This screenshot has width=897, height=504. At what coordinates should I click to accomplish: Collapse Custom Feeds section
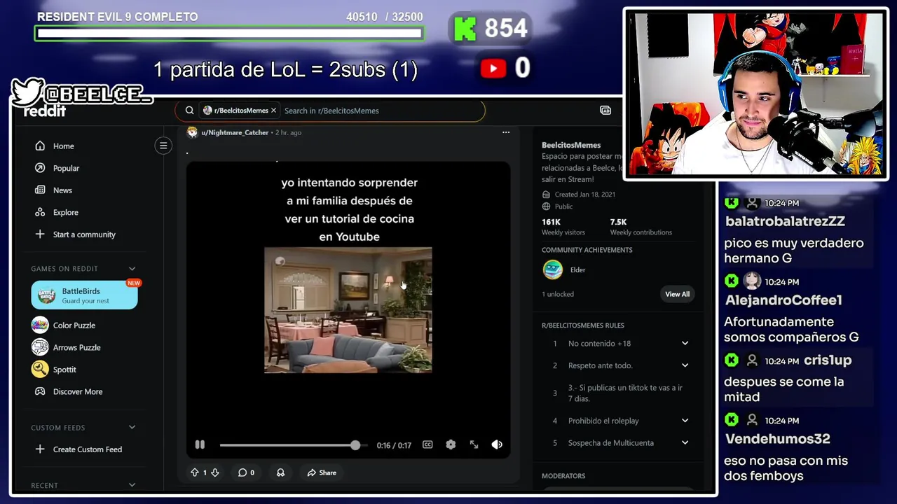point(132,428)
